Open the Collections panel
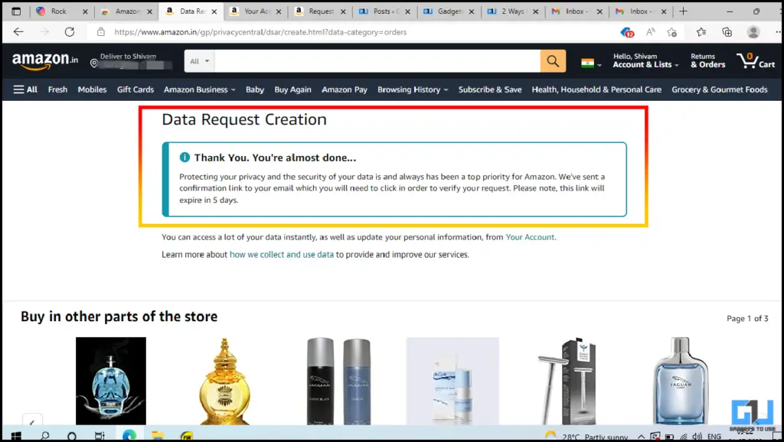 pyautogui.click(x=727, y=32)
